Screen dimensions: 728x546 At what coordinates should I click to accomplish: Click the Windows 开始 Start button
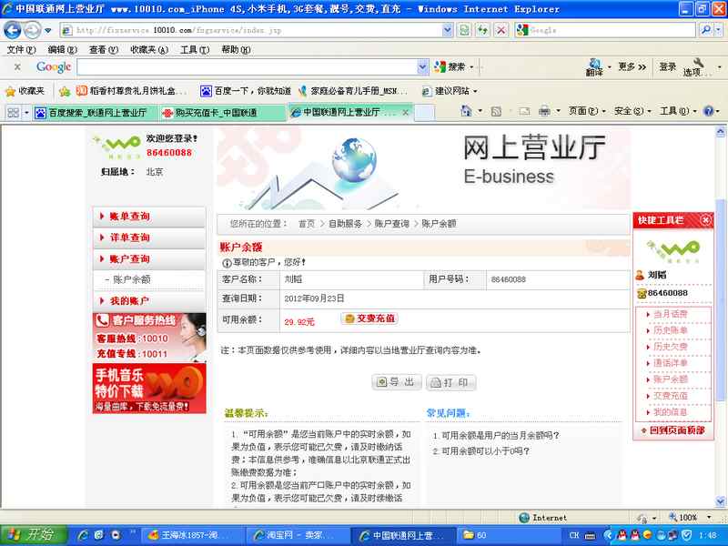pos(34,535)
